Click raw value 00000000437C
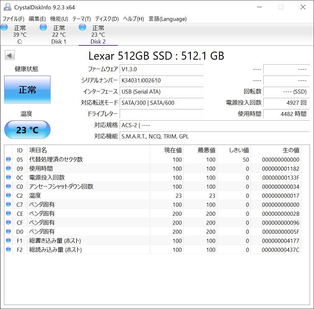Viewport: 314px width, 309px height. pyautogui.click(x=280, y=250)
